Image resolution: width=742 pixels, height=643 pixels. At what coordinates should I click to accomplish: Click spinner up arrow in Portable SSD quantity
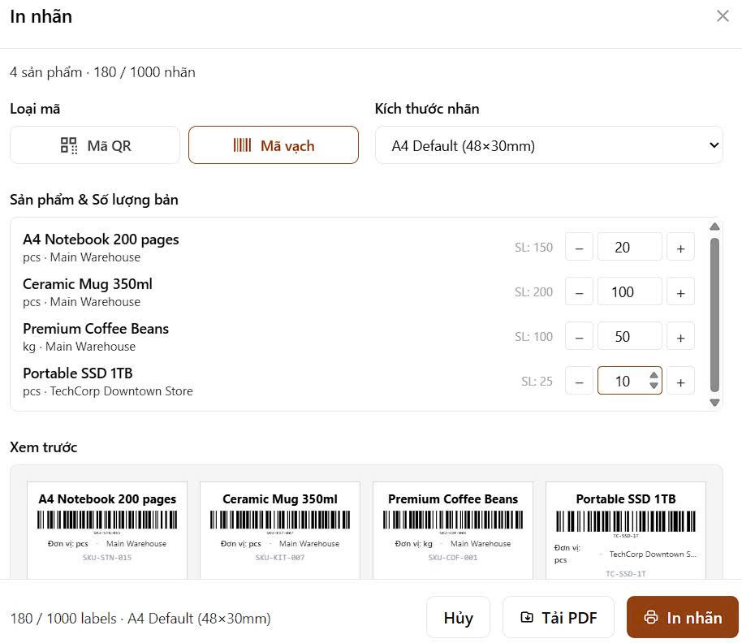(x=654, y=376)
